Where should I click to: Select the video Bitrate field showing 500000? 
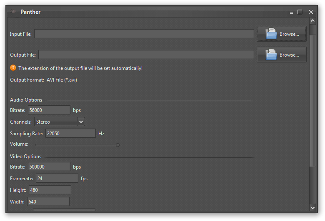tap(49, 167)
